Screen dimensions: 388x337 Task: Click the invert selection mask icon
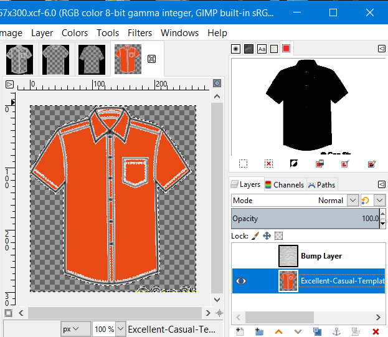[294, 164]
